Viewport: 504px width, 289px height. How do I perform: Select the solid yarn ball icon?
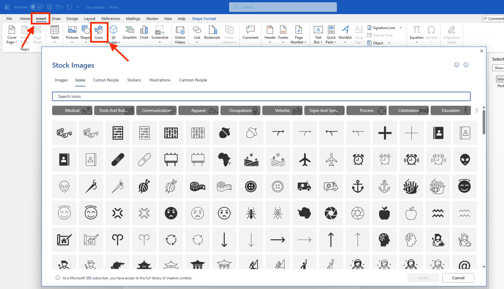click(x=144, y=186)
